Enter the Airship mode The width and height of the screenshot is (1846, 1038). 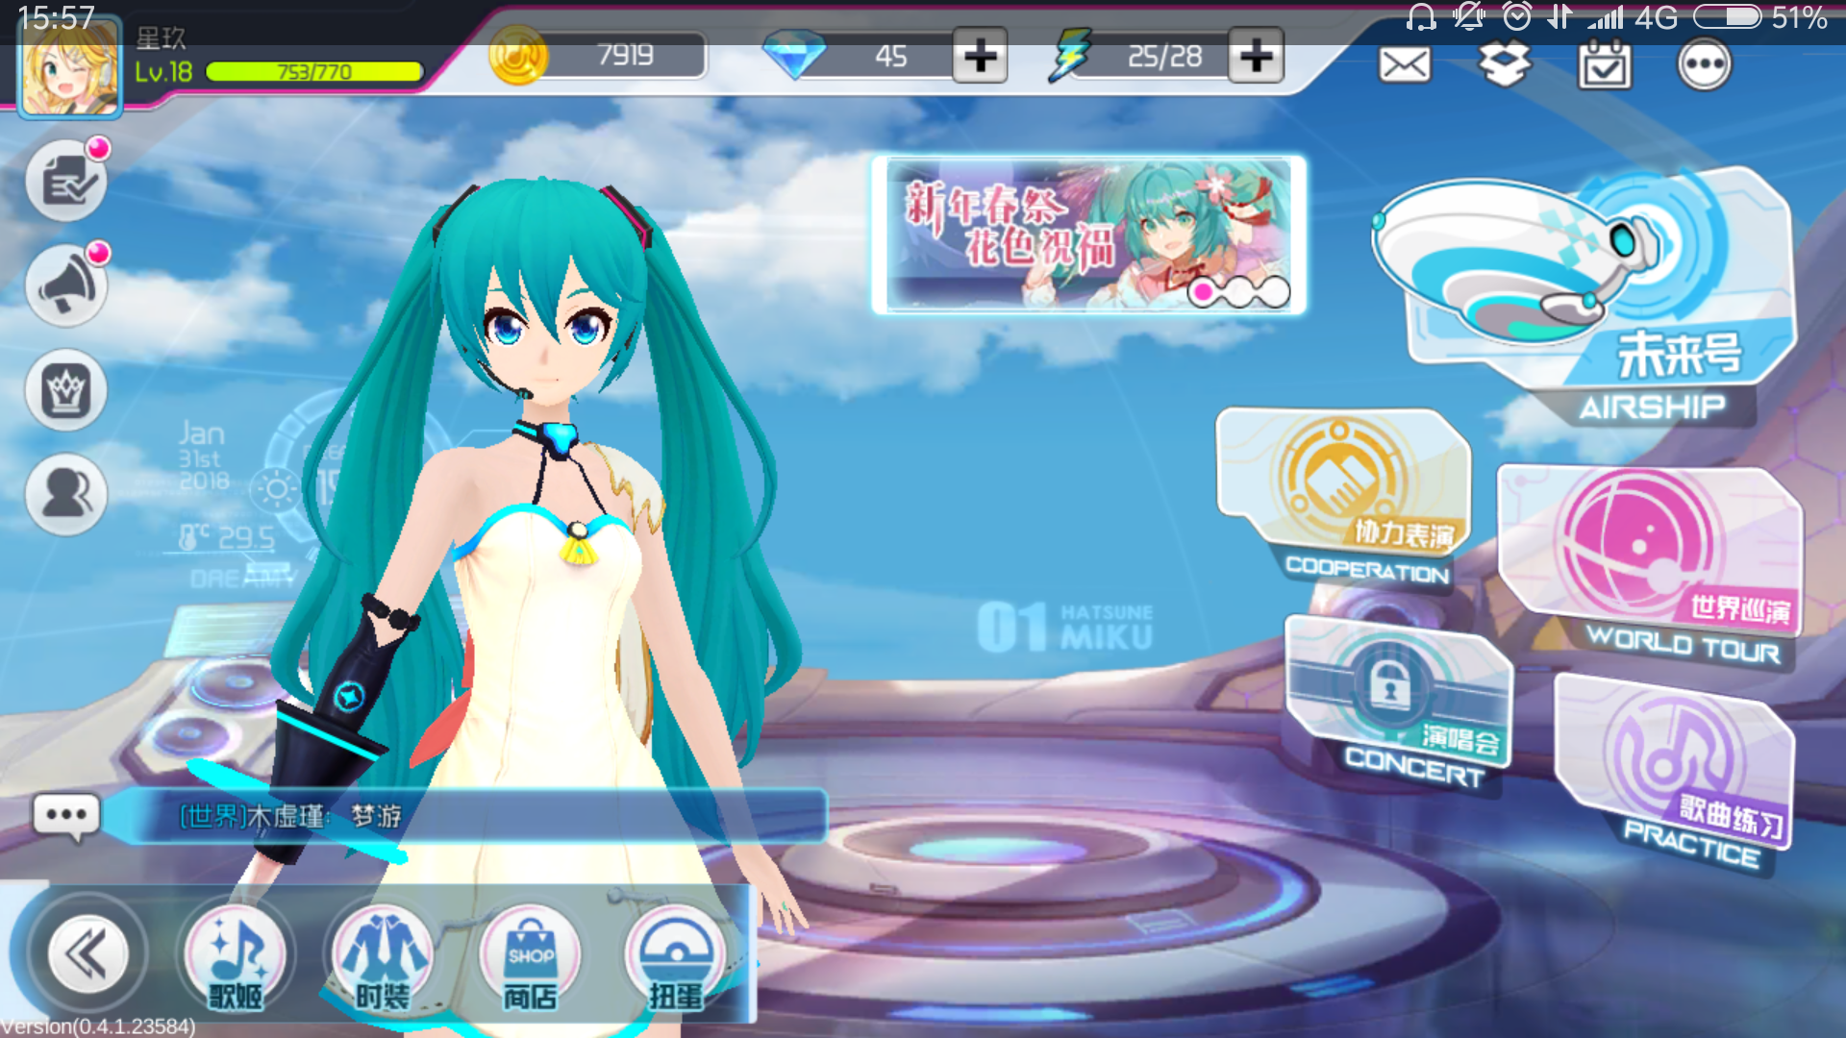[x=1586, y=298]
